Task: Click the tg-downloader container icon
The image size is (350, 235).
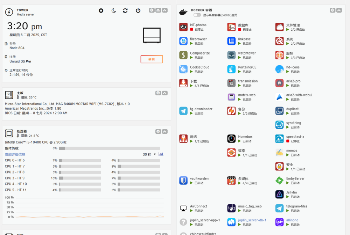Action: 183,111
